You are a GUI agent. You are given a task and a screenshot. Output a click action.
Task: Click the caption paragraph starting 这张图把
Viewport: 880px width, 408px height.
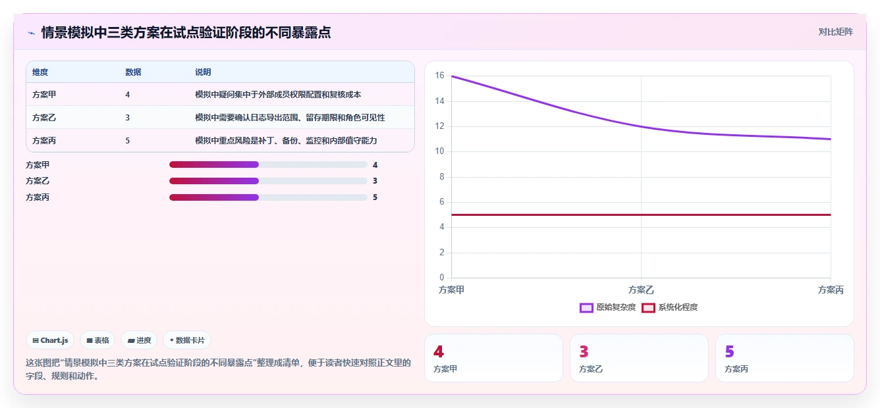click(218, 370)
